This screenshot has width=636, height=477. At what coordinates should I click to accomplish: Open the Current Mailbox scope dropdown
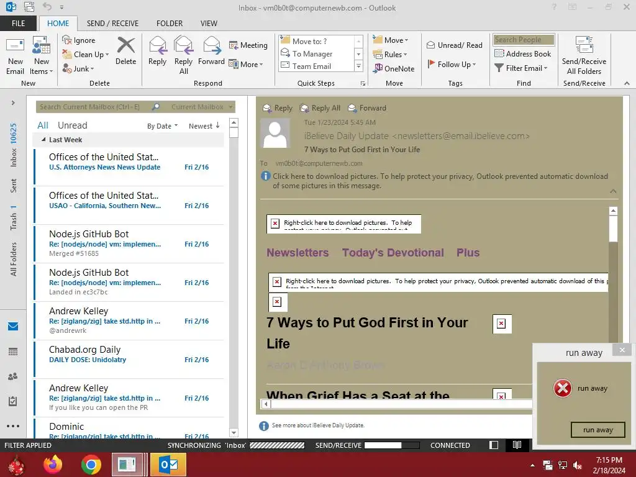click(201, 107)
